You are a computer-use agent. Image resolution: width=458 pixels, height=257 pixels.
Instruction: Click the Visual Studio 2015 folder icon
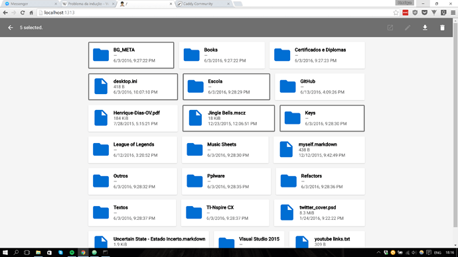click(226, 242)
